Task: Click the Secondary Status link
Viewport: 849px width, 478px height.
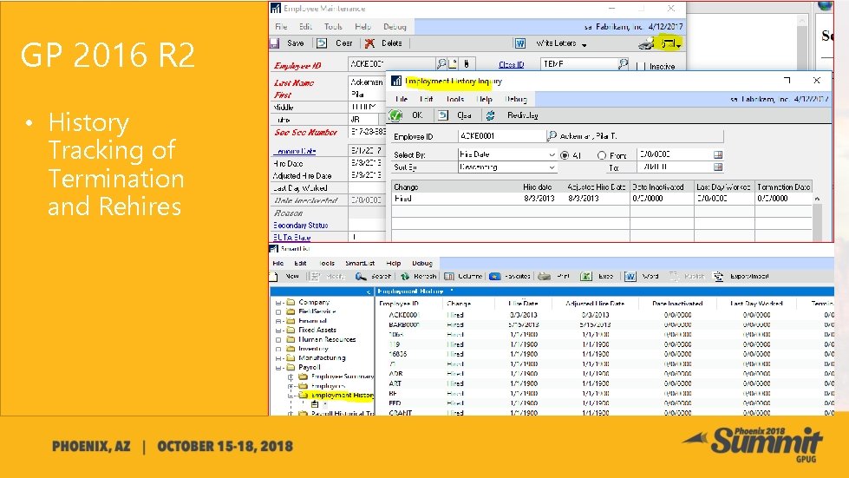Action: click(301, 226)
